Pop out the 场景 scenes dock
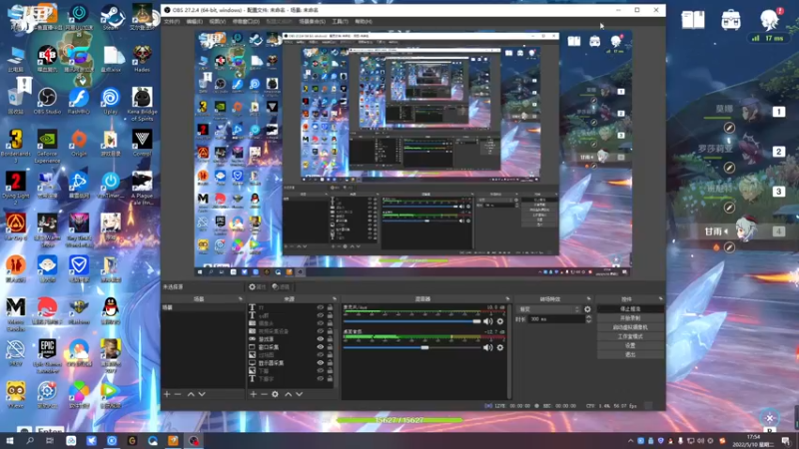This screenshot has height=449, width=799. 240,298
